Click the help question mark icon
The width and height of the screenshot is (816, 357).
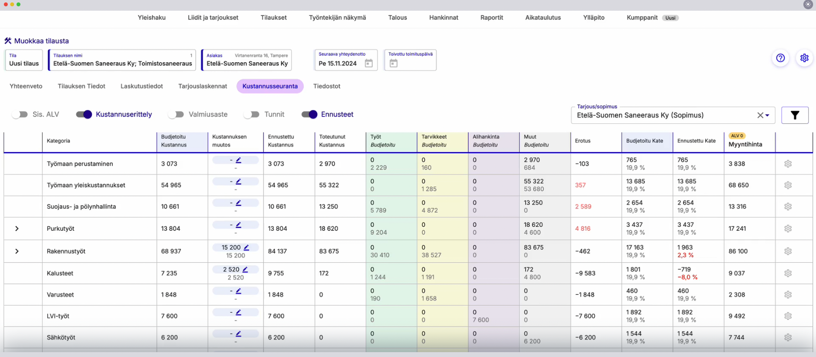781,58
